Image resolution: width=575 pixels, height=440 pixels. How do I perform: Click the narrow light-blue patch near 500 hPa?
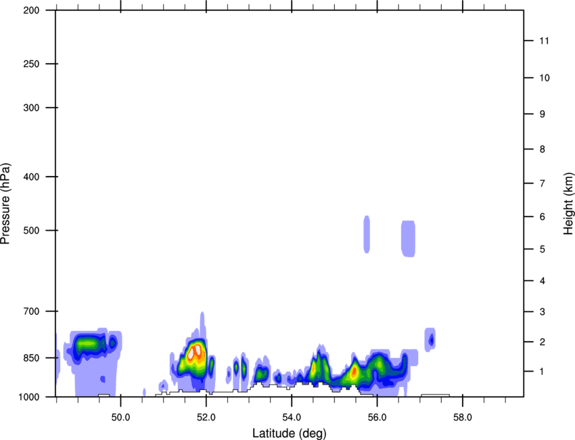pyautogui.click(x=367, y=234)
